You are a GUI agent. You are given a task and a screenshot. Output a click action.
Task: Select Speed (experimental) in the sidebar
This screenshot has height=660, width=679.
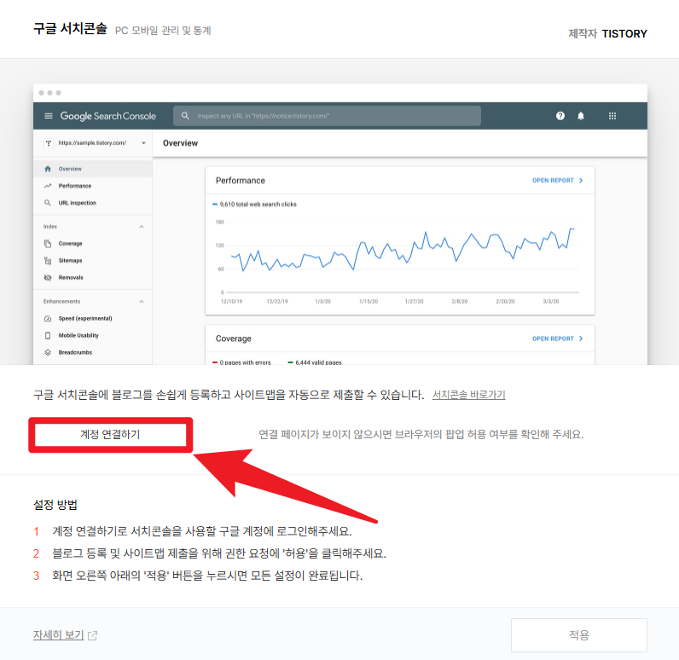click(93, 319)
